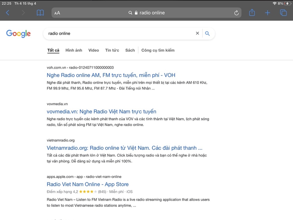Tap the Safari forward arrow
The height and width of the screenshot is (220, 293).
pyautogui.click(x=23, y=13)
